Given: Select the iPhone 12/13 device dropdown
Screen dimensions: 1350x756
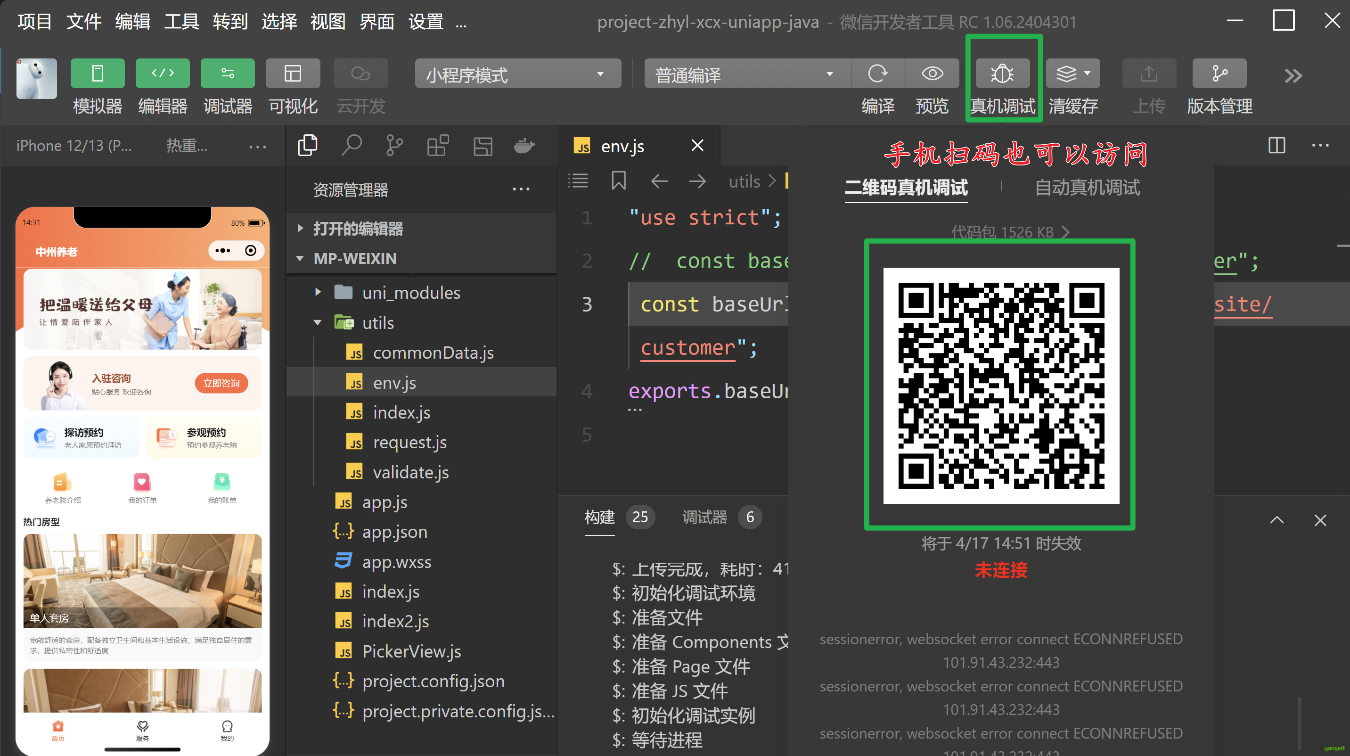Looking at the screenshot, I should (74, 146).
